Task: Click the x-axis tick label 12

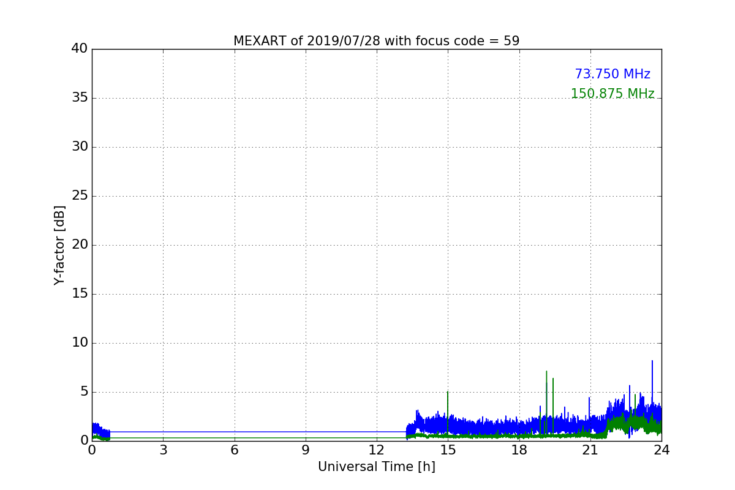Action: point(377,450)
